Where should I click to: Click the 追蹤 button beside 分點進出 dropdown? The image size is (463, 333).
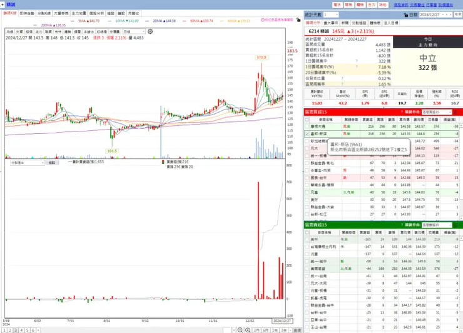tap(52, 163)
